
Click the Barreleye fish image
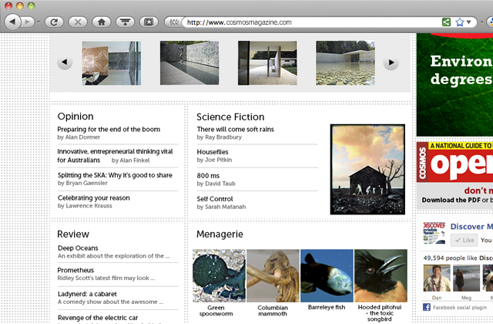click(x=327, y=276)
